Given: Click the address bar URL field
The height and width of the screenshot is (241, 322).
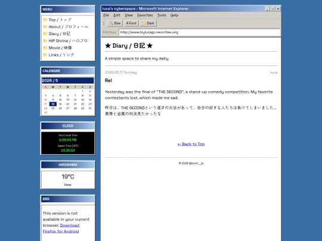Looking at the screenshot, I should 199,32.
